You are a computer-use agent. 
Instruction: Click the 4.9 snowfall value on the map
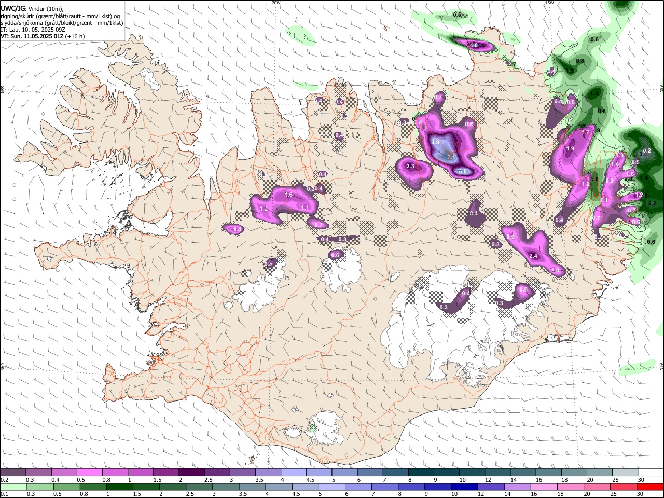tap(435, 142)
